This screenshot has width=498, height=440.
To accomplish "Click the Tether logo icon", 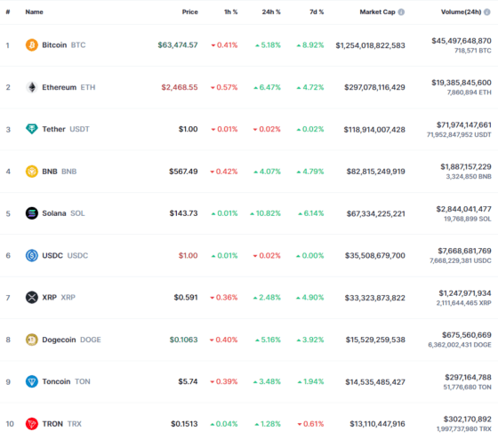I will (32, 129).
